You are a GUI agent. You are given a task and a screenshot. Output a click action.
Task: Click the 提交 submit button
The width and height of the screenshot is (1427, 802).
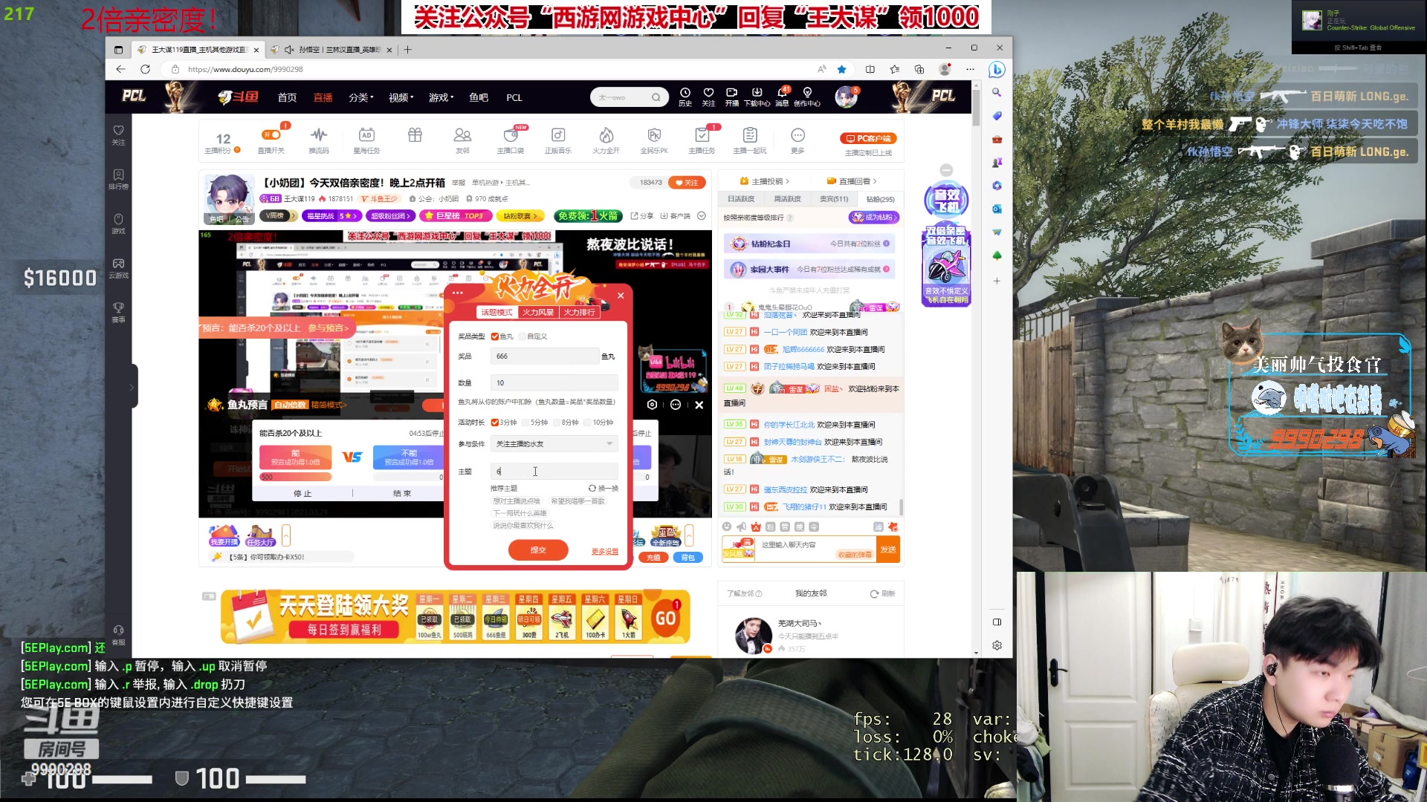click(538, 550)
